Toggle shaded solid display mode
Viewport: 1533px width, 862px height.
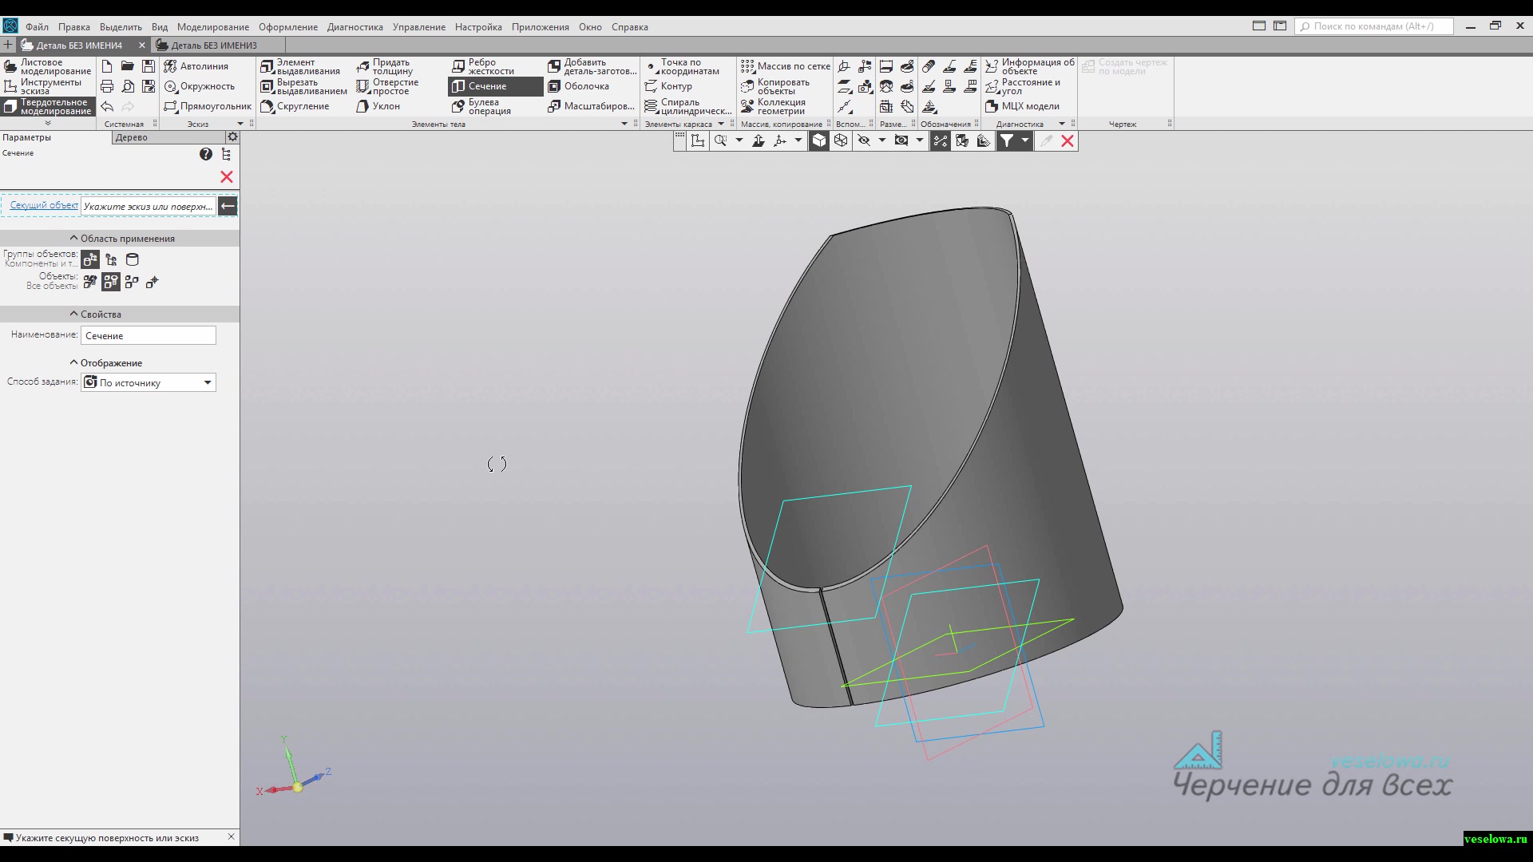coord(819,141)
